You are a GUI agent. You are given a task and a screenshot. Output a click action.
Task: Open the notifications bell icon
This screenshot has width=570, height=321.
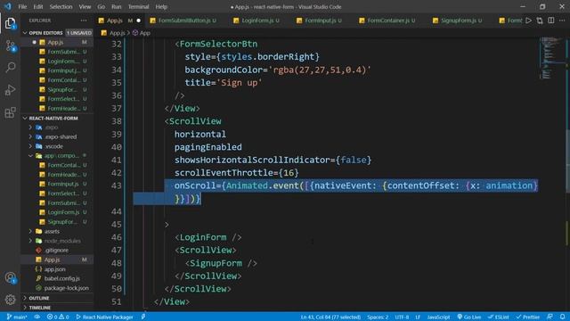click(x=562, y=317)
